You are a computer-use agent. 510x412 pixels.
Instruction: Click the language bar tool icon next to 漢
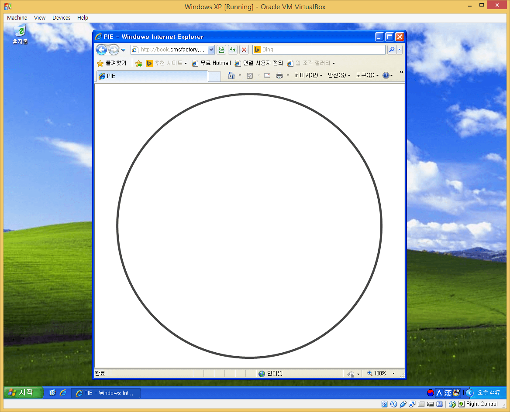[x=456, y=393]
